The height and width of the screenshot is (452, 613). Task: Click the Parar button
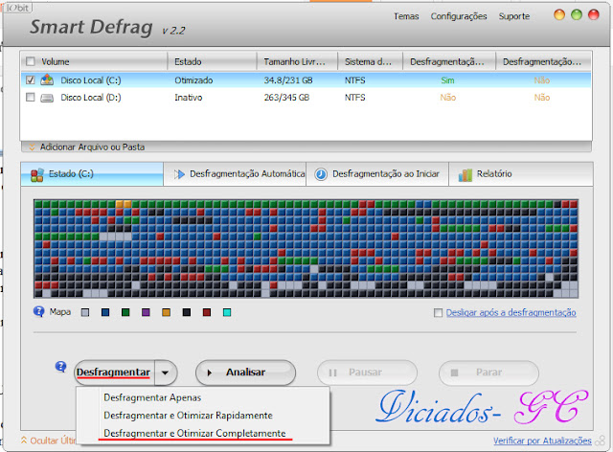point(488,373)
